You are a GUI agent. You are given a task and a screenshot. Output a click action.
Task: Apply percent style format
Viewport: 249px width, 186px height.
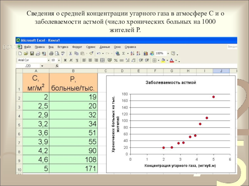116,60
